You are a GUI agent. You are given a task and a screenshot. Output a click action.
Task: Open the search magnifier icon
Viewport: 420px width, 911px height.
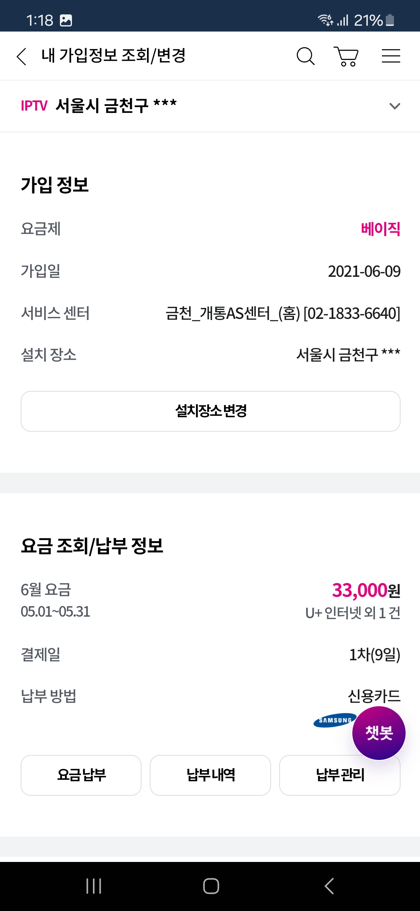(x=305, y=56)
